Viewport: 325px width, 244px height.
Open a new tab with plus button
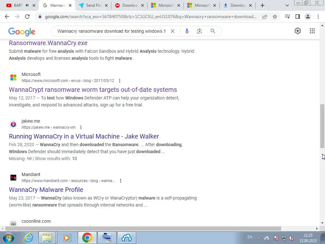262,5
